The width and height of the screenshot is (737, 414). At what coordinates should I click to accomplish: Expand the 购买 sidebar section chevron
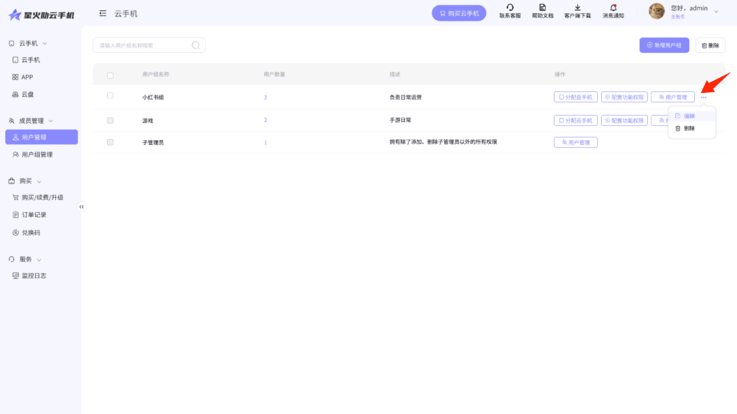39,181
